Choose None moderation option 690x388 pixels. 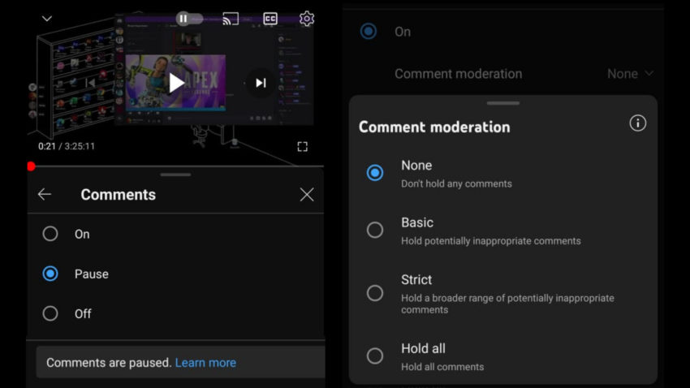pyautogui.click(x=375, y=173)
